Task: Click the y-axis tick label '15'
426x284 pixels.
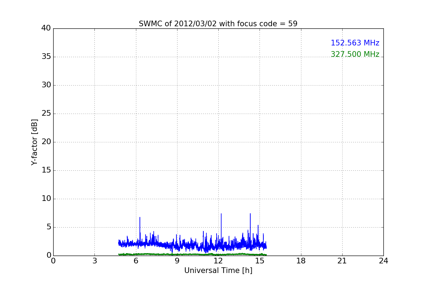Action: pyautogui.click(x=46, y=170)
